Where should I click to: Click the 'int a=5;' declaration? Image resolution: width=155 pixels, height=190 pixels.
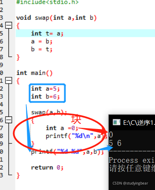click(x=45, y=89)
